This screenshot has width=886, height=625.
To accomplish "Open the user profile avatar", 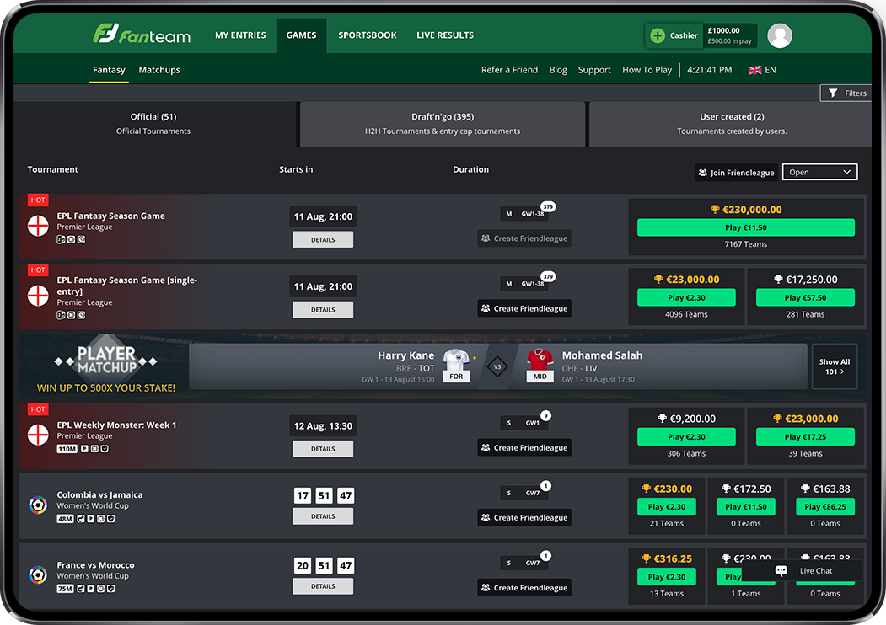I will click(779, 35).
